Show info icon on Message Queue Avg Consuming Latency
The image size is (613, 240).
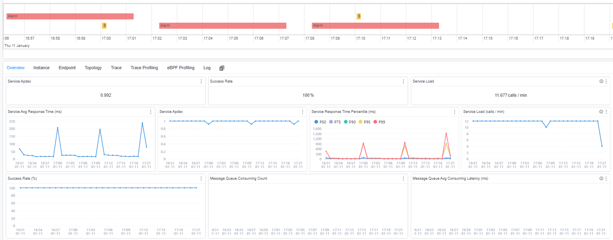[601, 178]
